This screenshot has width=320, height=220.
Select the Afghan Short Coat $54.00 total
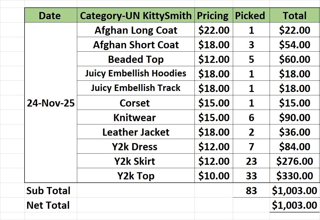point(295,44)
